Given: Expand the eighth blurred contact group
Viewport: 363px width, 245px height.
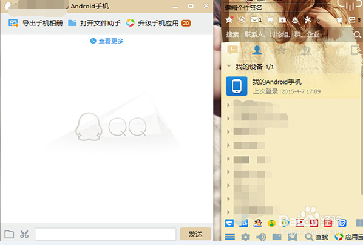Looking at the screenshot, I should coord(228,199).
